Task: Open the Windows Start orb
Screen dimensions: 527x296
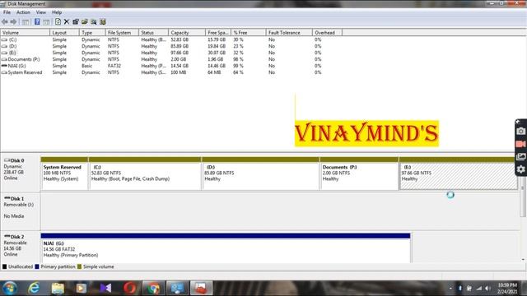Action: coord(10,288)
